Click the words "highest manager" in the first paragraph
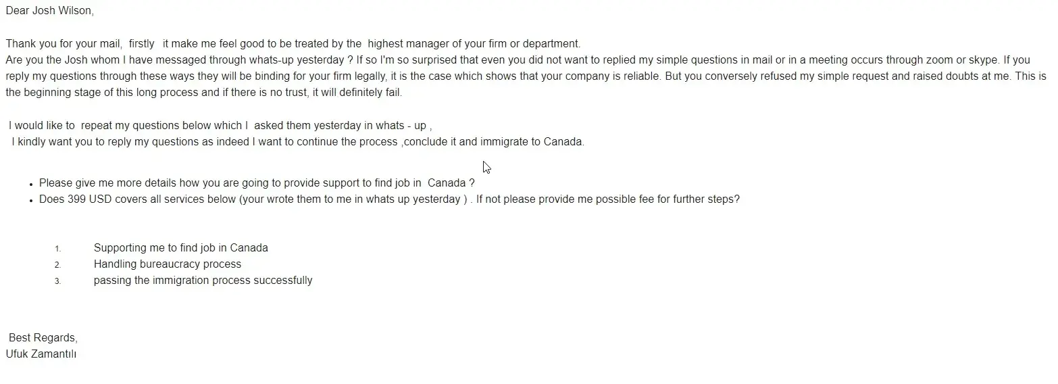Viewport: 1058px width, 384px height. (x=405, y=44)
